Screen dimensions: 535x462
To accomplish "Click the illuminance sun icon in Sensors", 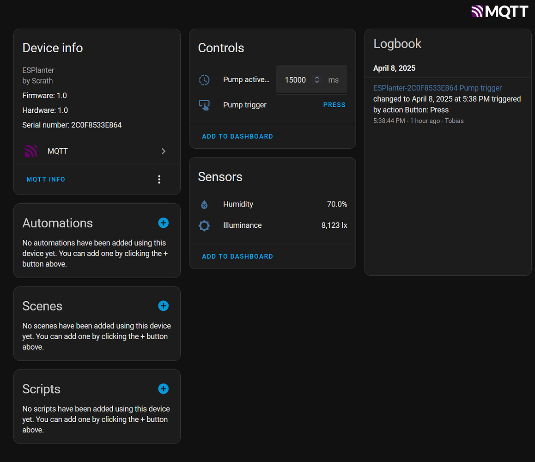I will pos(204,225).
